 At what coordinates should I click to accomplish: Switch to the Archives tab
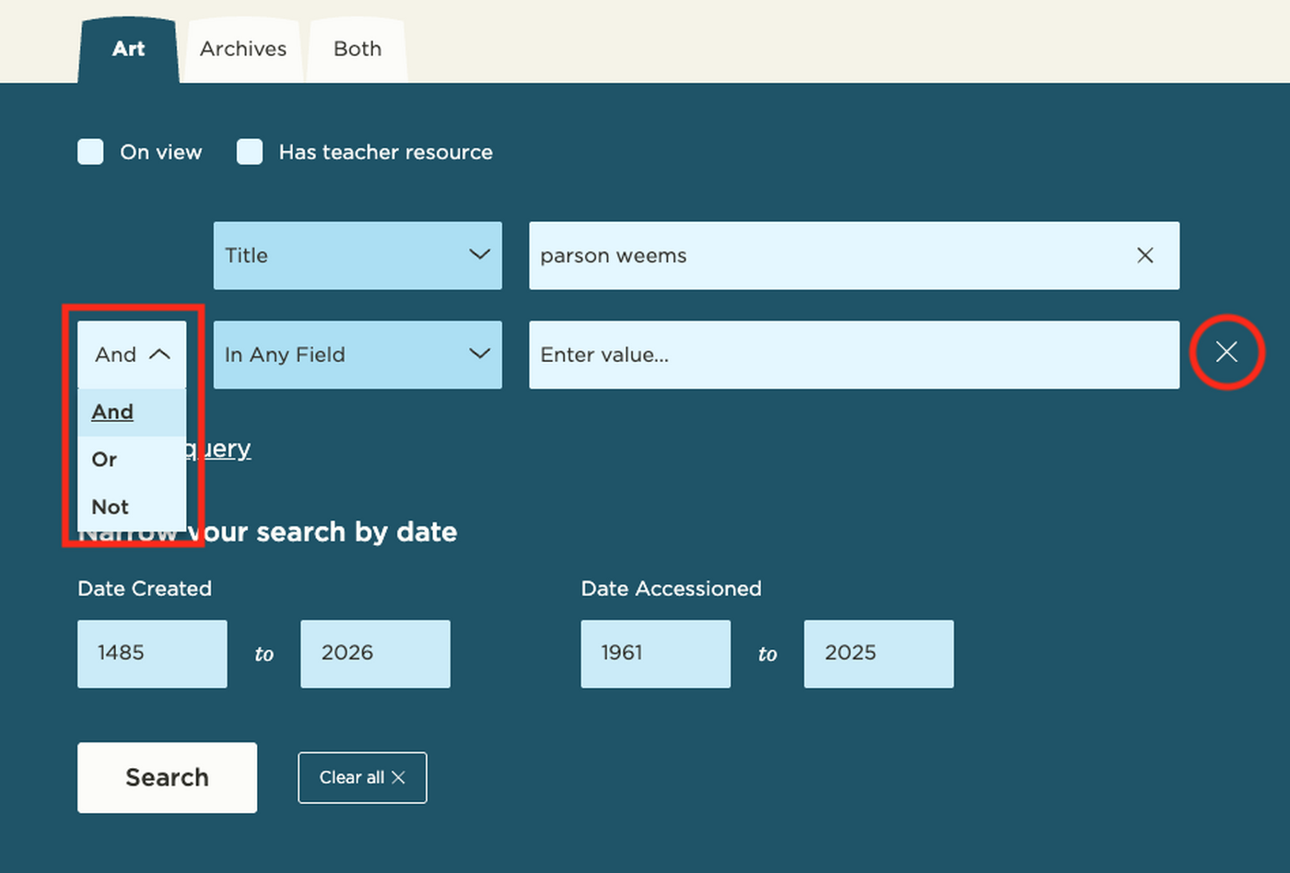(x=242, y=49)
